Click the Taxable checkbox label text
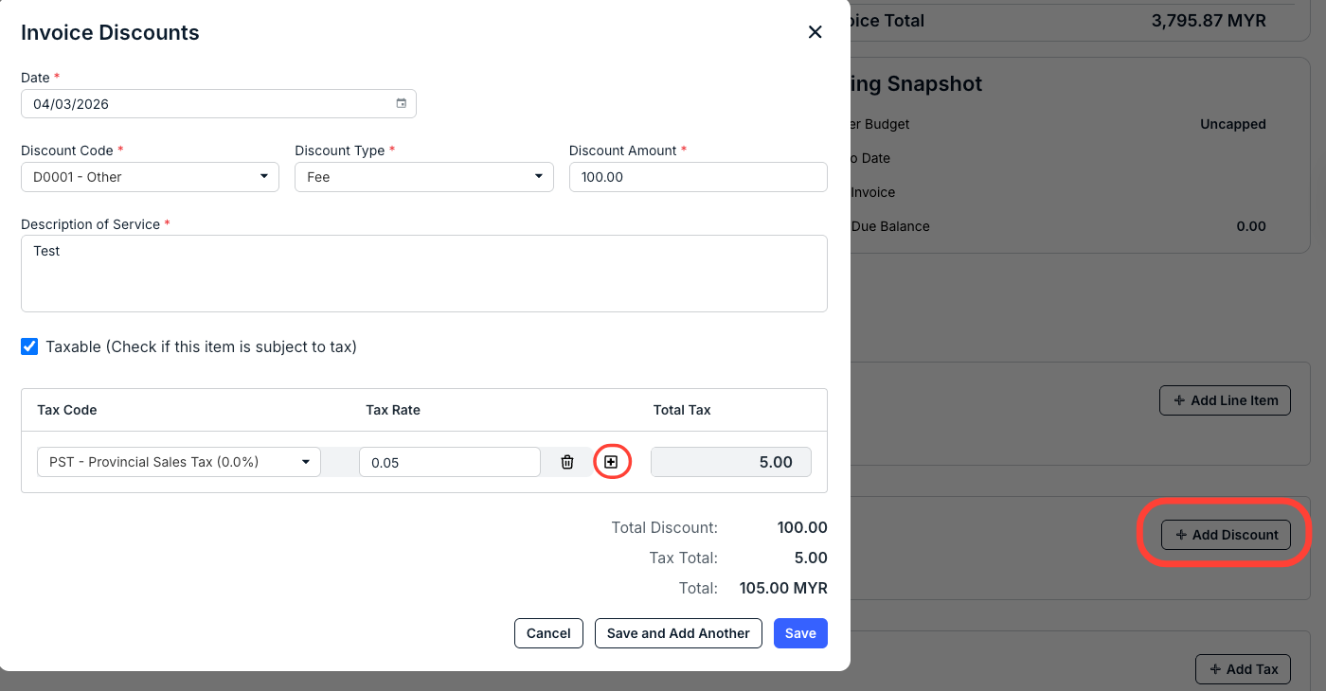The image size is (1326, 691). pyautogui.click(x=202, y=346)
